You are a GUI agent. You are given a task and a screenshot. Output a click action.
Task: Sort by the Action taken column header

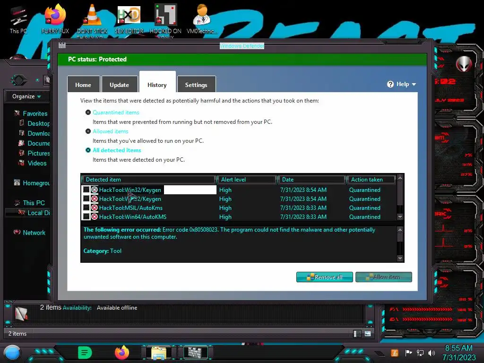372,180
